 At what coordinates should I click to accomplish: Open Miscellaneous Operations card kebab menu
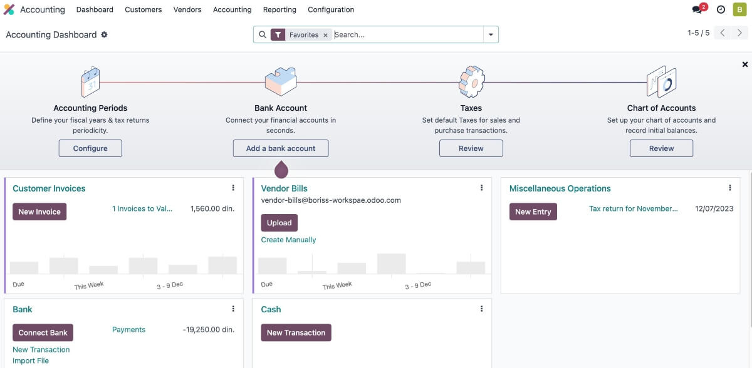coord(729,188)
